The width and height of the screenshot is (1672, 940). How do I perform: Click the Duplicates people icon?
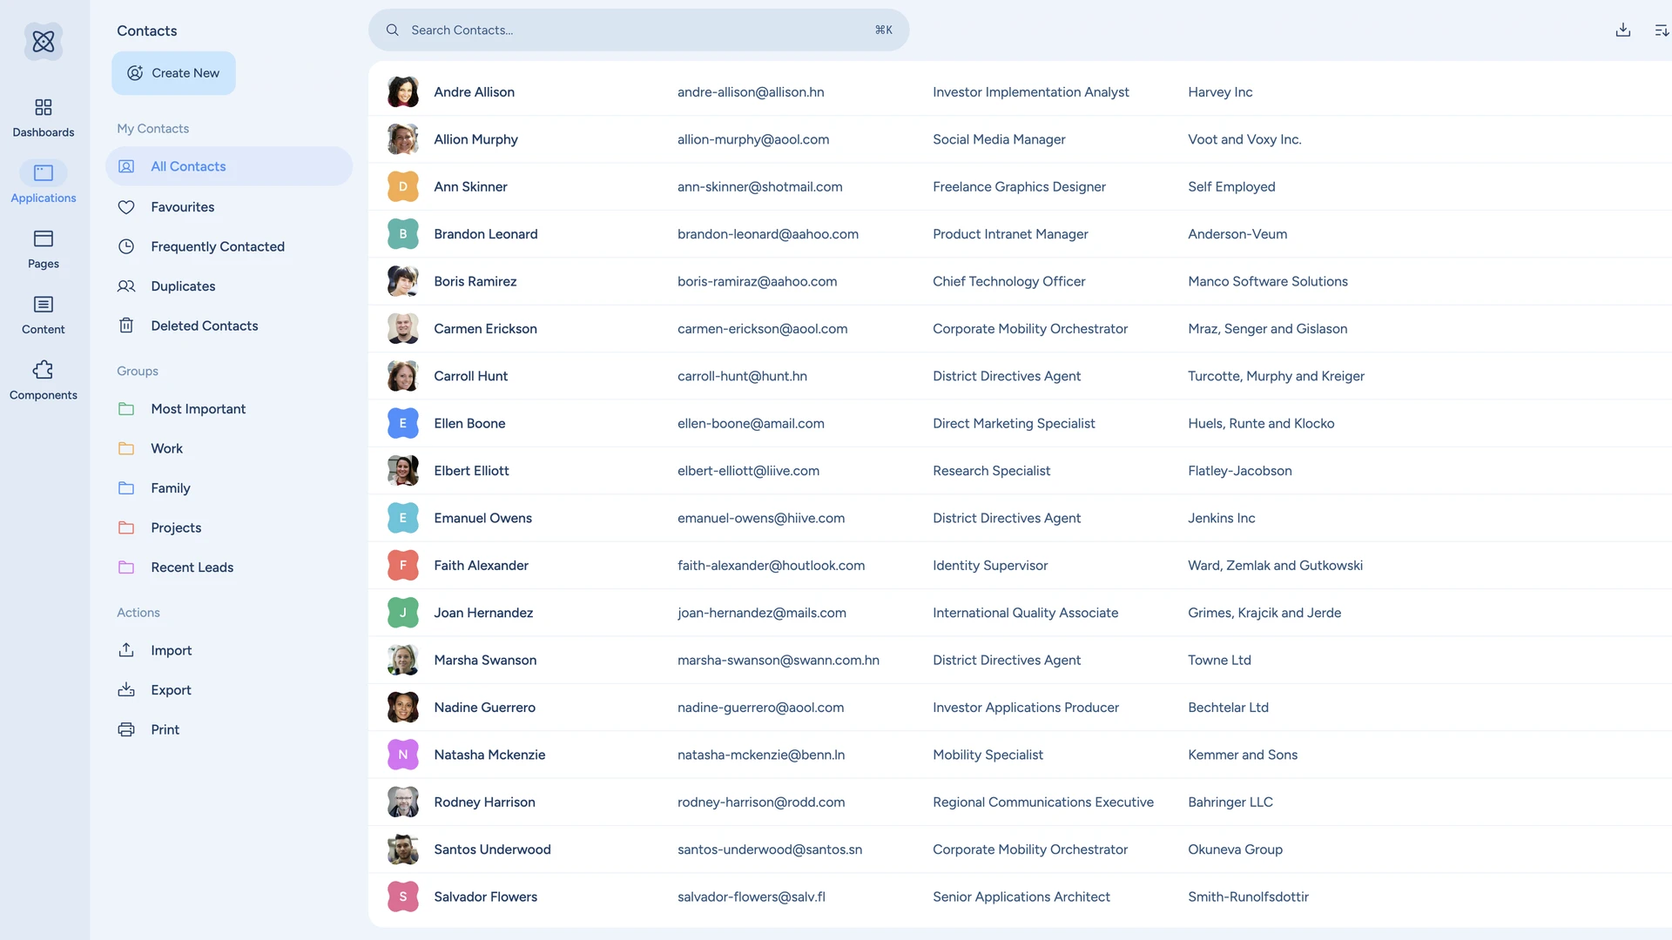(126, 286)
